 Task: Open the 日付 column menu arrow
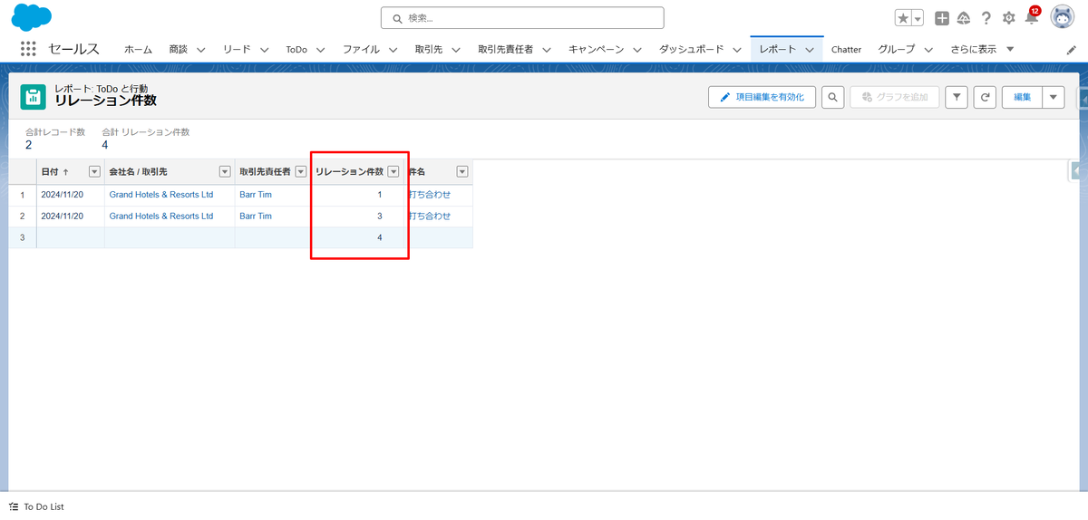(x=94, y=171)
